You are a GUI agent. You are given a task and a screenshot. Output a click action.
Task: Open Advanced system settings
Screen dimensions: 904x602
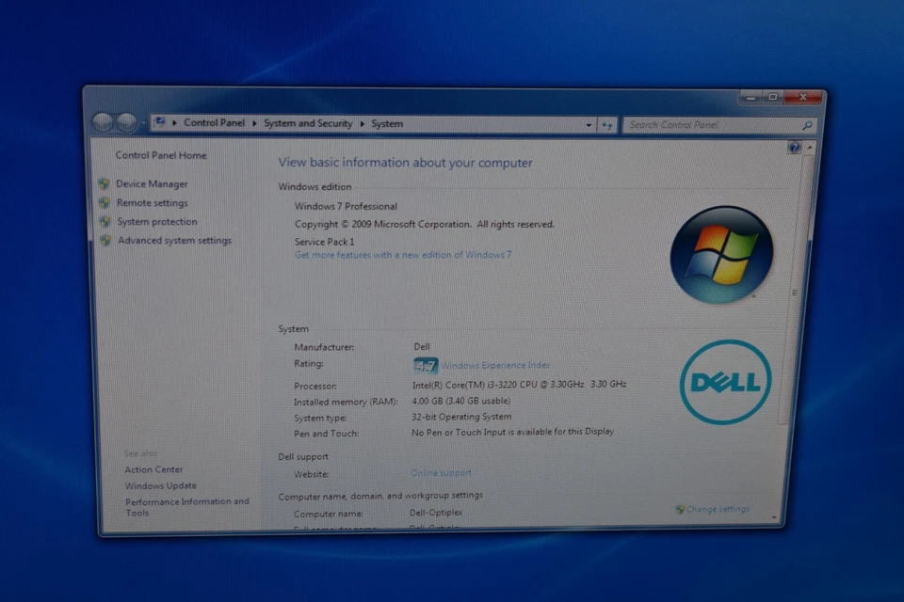click(174, 240)
